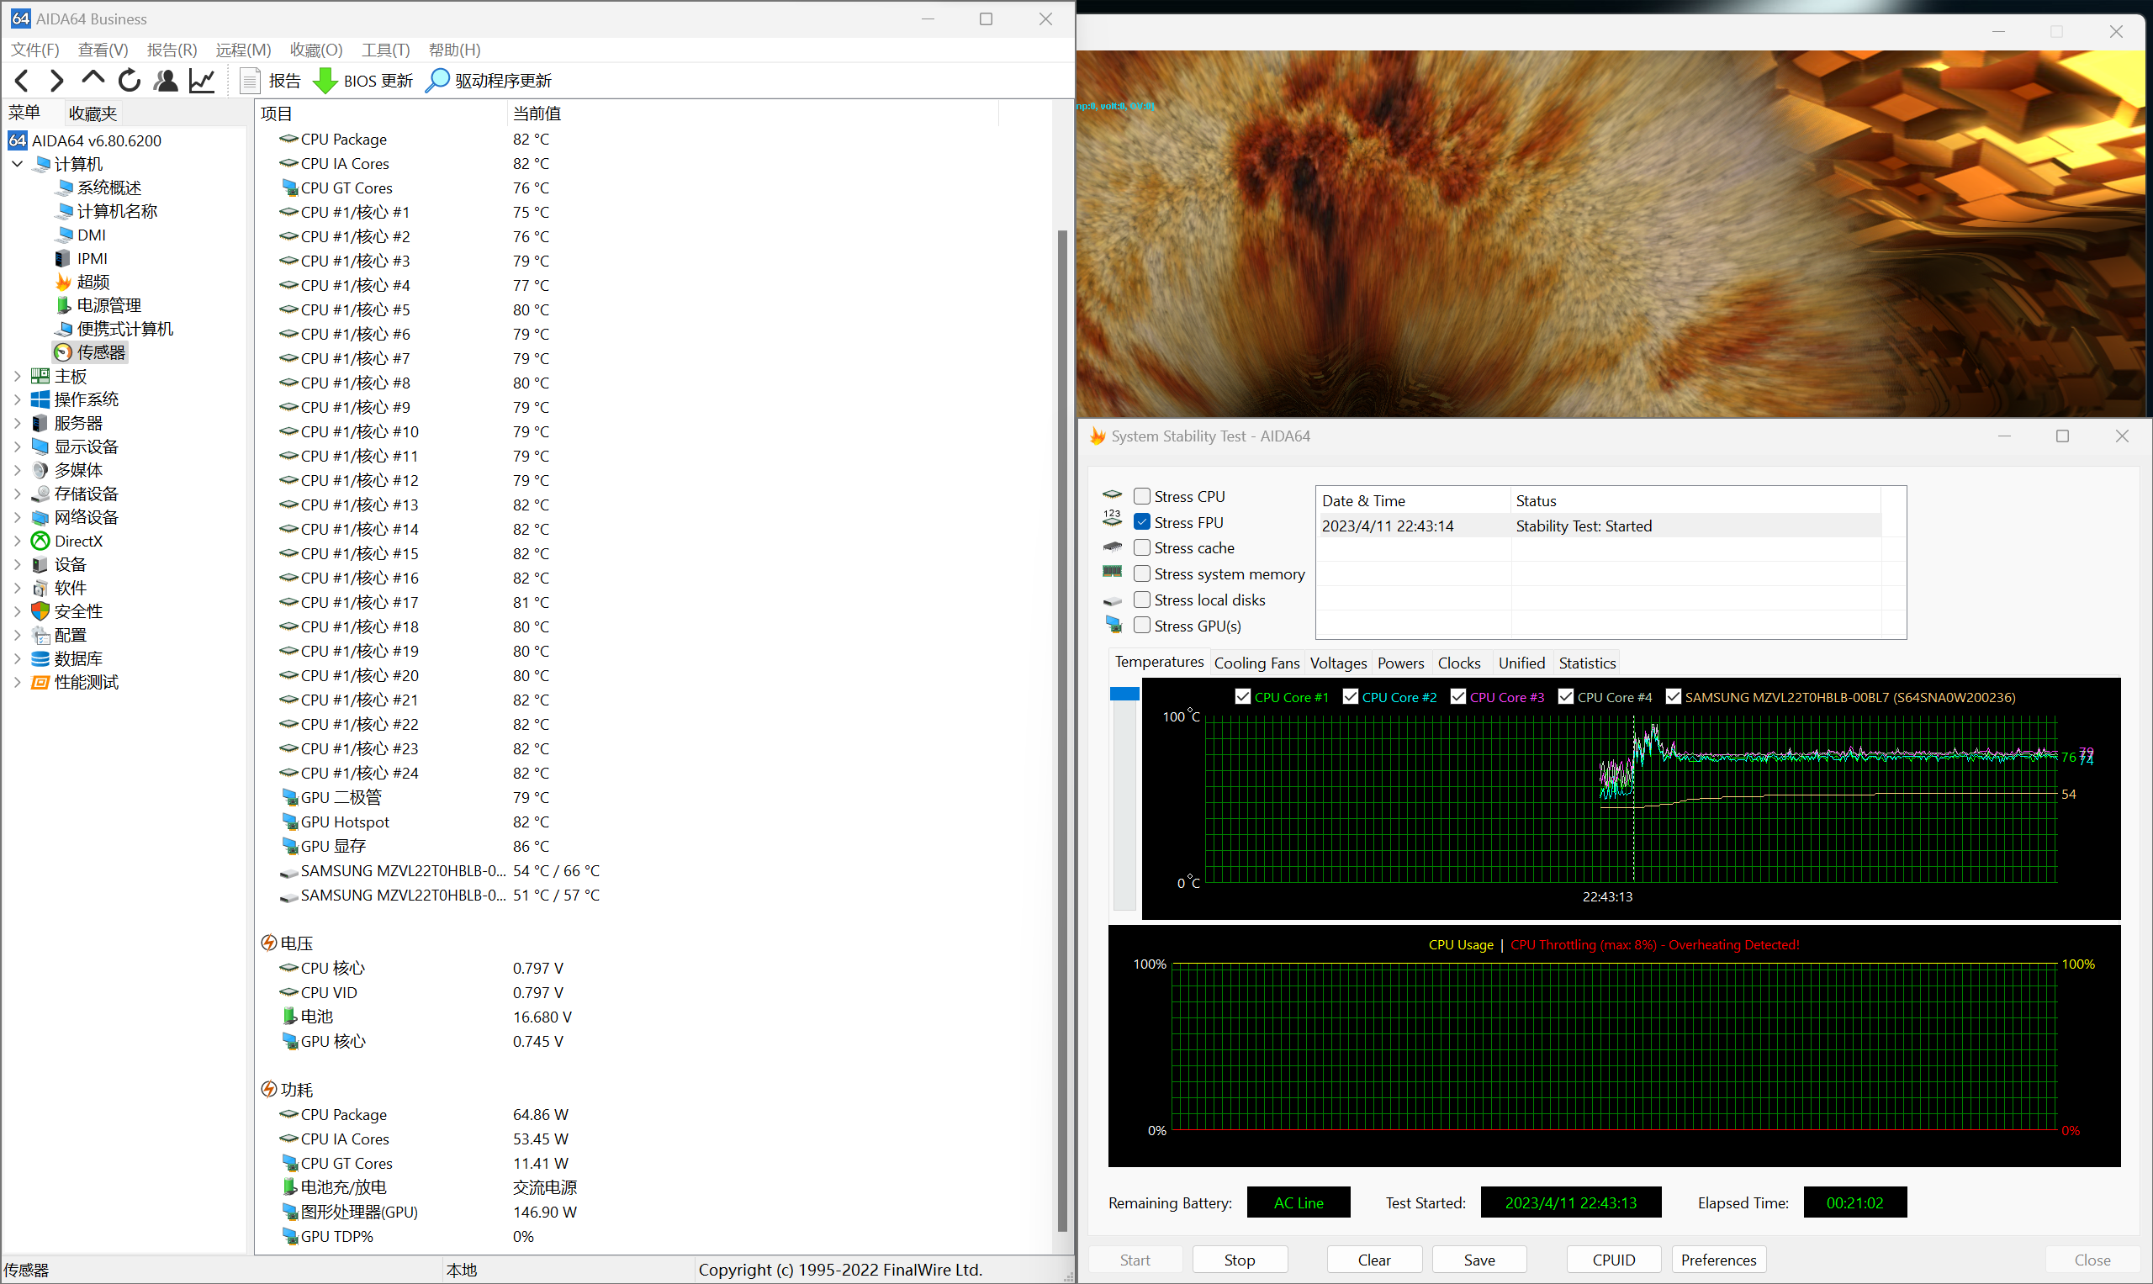Open the graph chart toolbar icon
This screenshot has width=2153, height=1284.
click(202, 81)
